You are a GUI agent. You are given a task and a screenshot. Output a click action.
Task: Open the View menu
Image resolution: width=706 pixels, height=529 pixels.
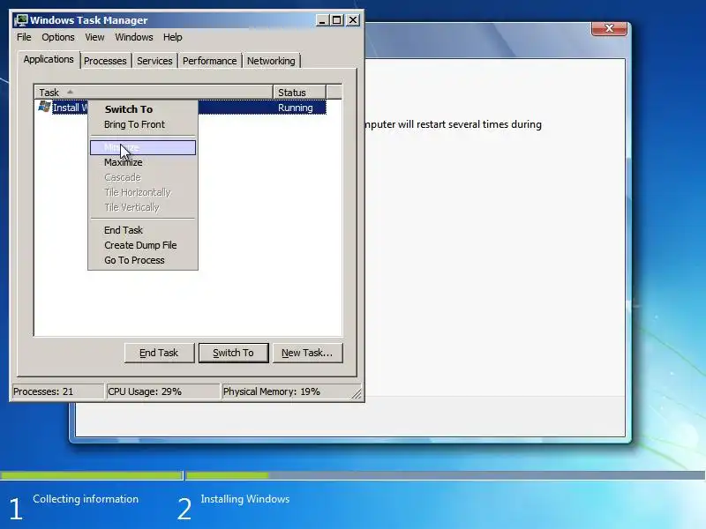tap(94, 37)
